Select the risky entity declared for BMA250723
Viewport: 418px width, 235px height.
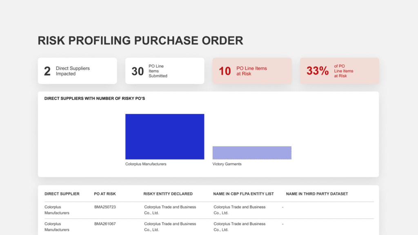(x=170, y=210)
